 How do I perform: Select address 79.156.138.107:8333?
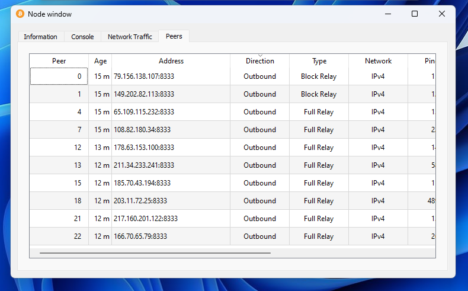(x=144, y=76)
